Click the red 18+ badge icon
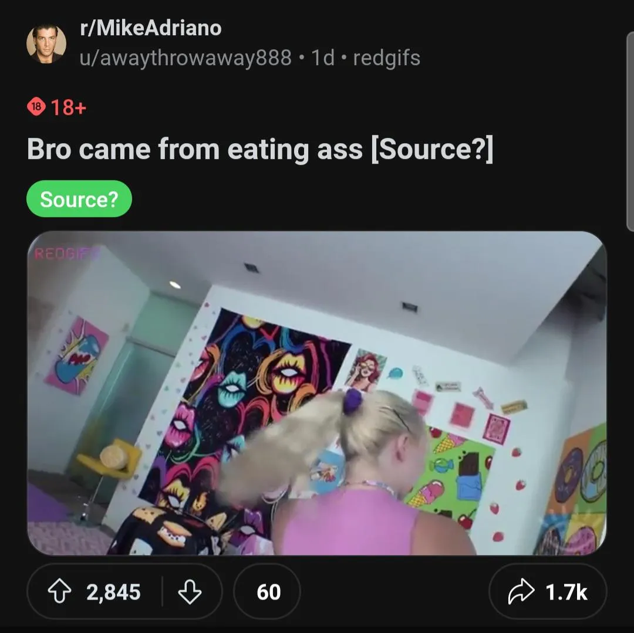The image size is (634, 633). tap(36, 107)
